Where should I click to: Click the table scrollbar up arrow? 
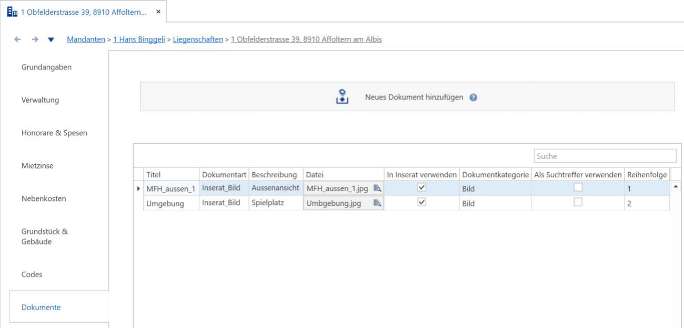[676, 187]
